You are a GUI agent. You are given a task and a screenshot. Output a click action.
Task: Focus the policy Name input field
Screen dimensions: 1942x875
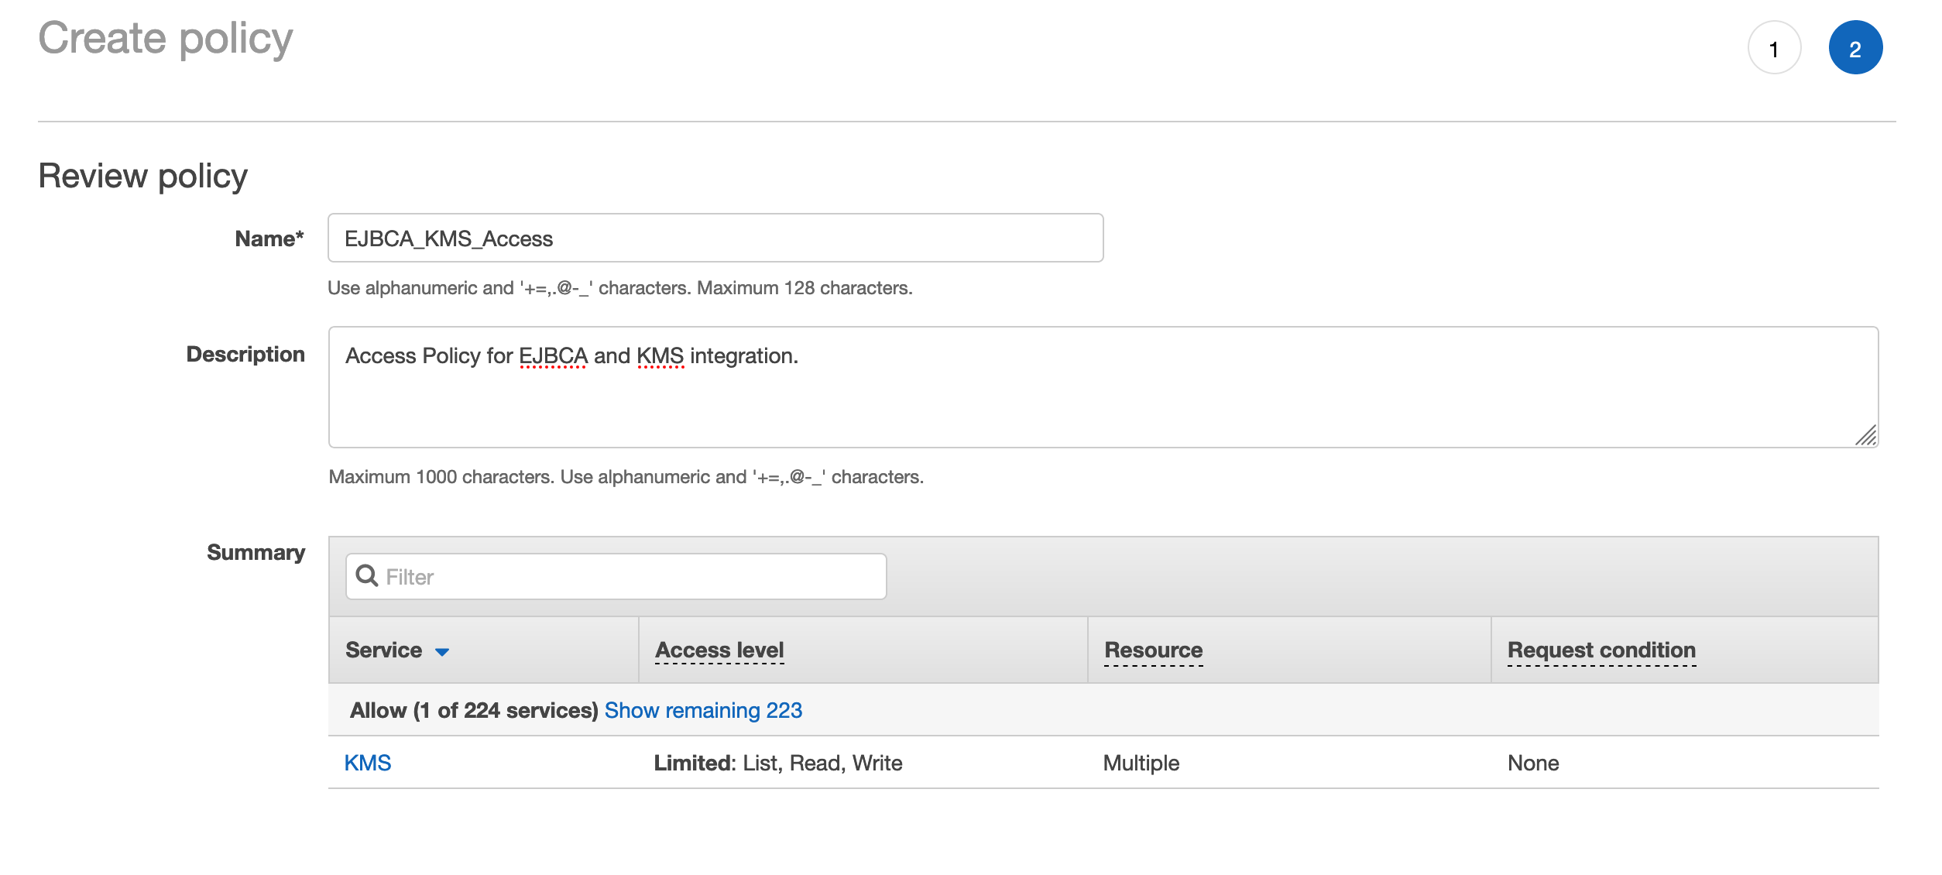(715, 238)
